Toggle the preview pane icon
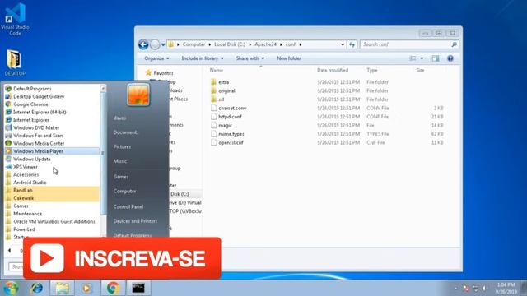Image resolution: width=527 pixels, height=296 pixels. click(436, 58)
